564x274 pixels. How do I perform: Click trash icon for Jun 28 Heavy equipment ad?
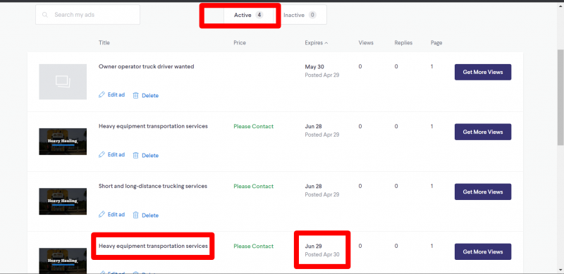point(135,156)
